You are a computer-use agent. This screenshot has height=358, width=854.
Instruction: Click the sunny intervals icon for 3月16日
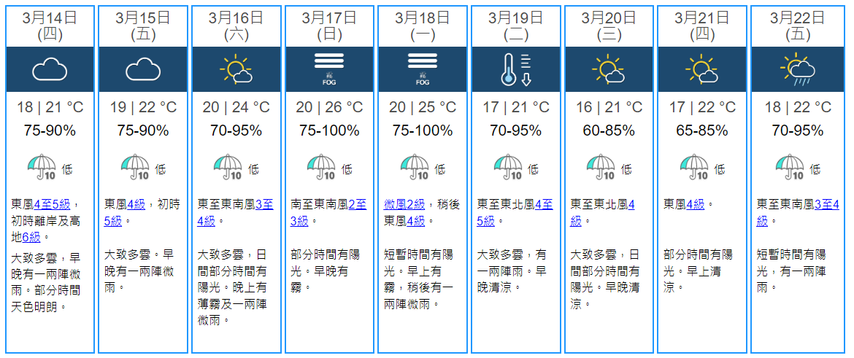pos(236,70)
